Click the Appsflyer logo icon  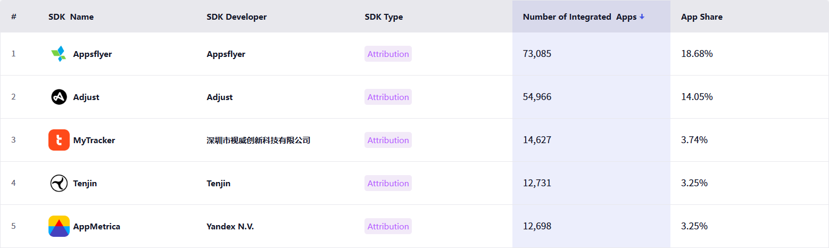59,54
